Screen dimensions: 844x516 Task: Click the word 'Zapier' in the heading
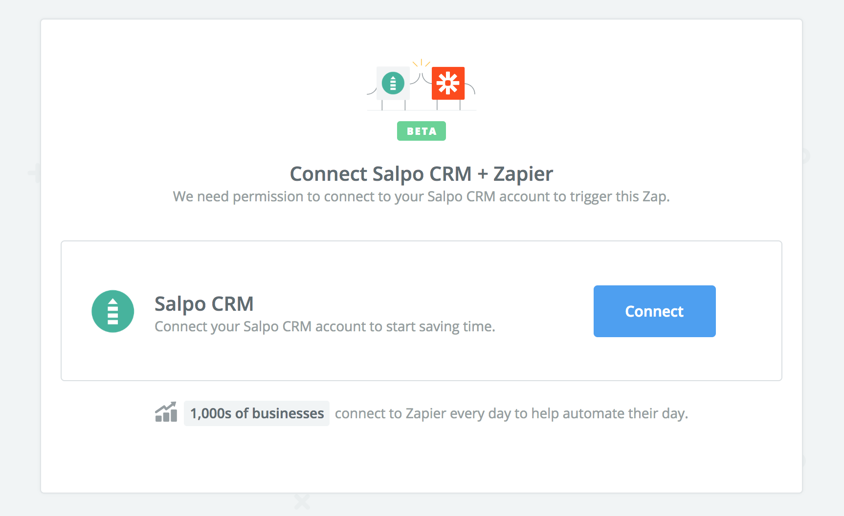(x=523, y=174)
